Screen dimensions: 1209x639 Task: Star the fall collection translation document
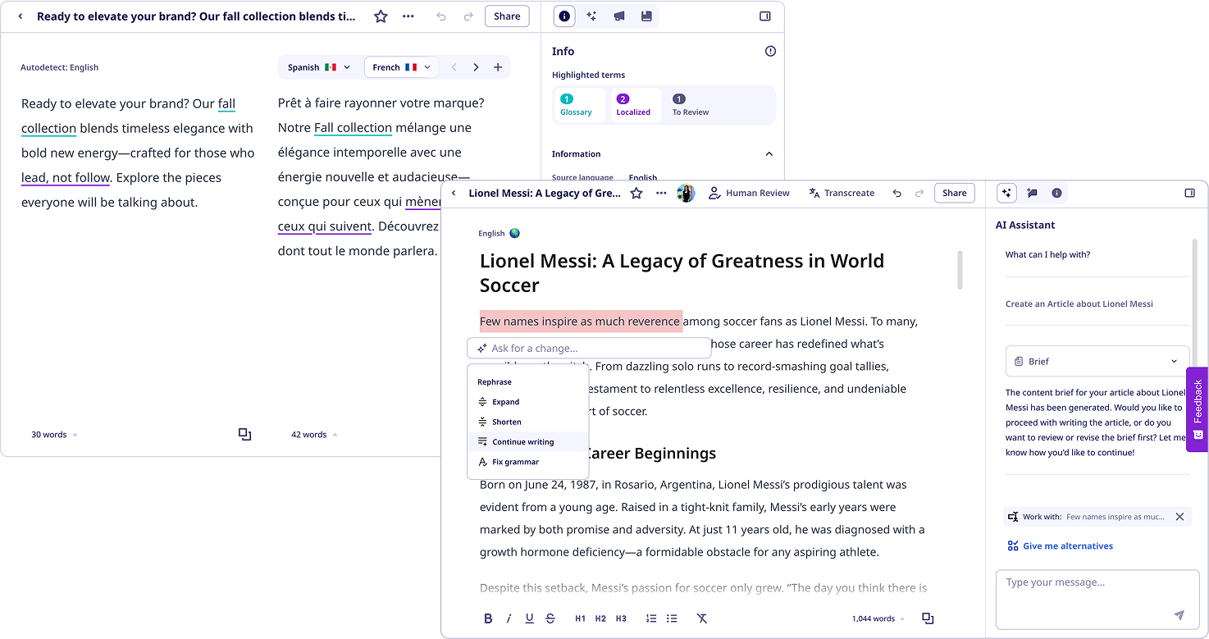381,16
